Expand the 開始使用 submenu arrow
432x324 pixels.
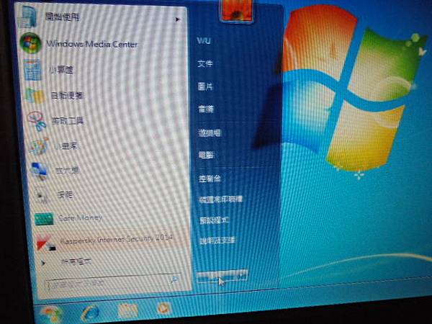tap(178, 19)
